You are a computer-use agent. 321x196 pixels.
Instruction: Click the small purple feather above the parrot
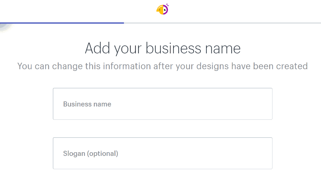tap(167, 5)
